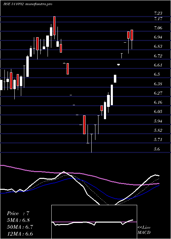Click the '<<Live MACD' label

(x=144, y=230)
